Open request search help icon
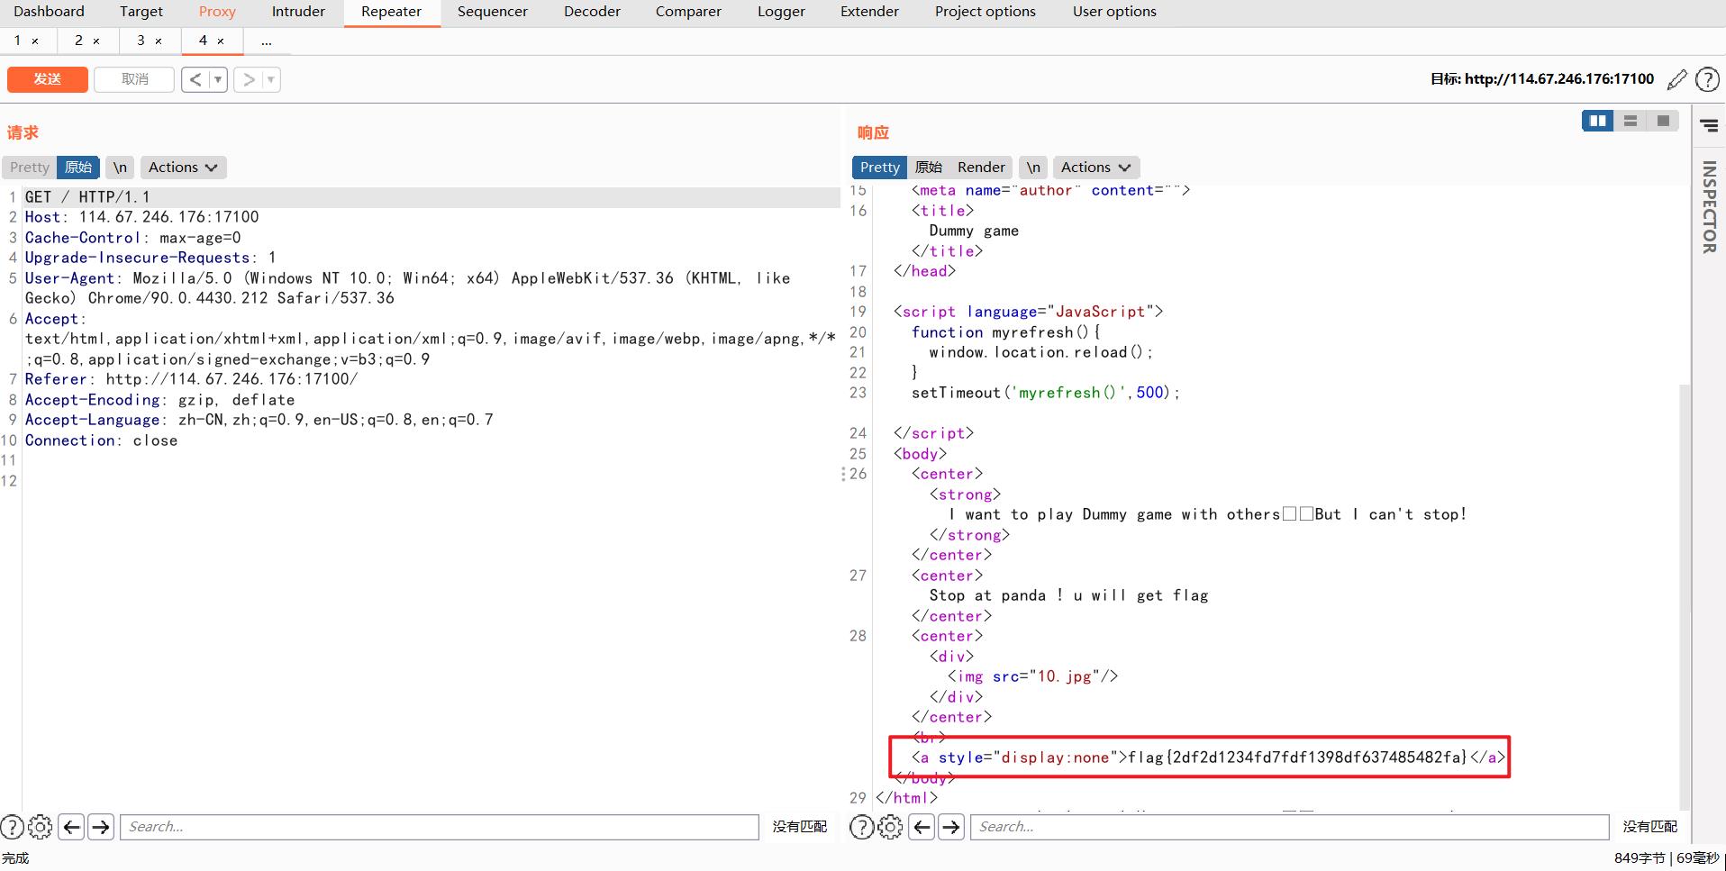This screenshot has height=871, width=1726. pyautogui.click(x=13, y=827)
